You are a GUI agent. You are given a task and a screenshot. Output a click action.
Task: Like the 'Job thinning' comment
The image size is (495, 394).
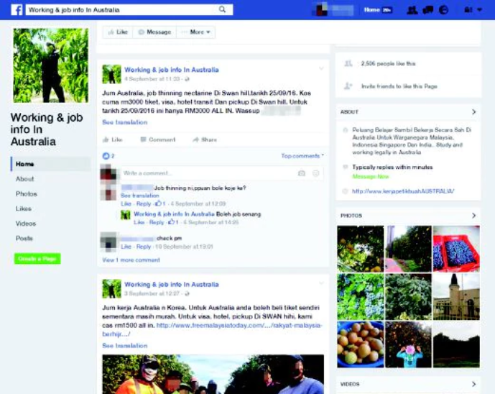126,203
